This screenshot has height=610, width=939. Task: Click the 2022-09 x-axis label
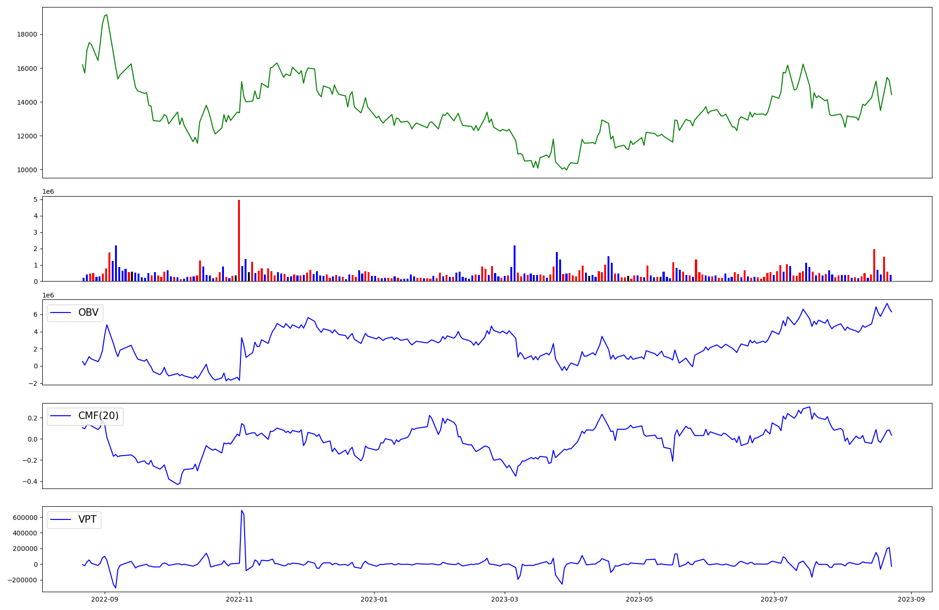[x=105, y=599]
